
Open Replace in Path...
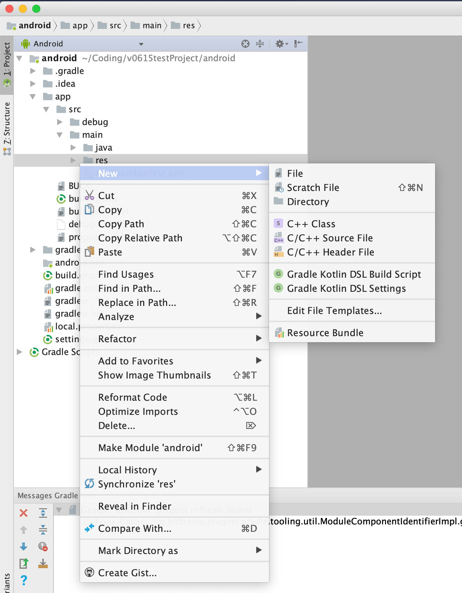click(175, 303)
